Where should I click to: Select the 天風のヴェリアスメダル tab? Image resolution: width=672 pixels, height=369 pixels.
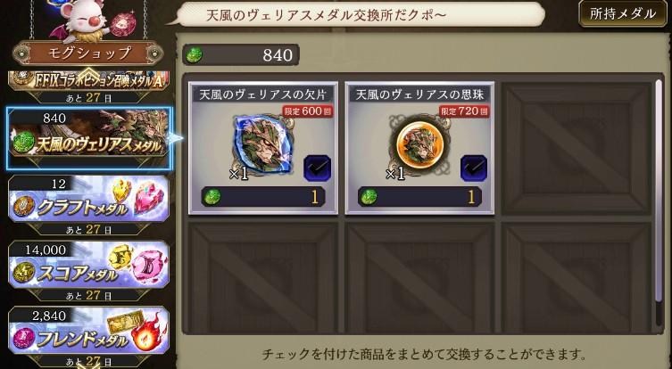pyautogui.click(x=89, y=138)
